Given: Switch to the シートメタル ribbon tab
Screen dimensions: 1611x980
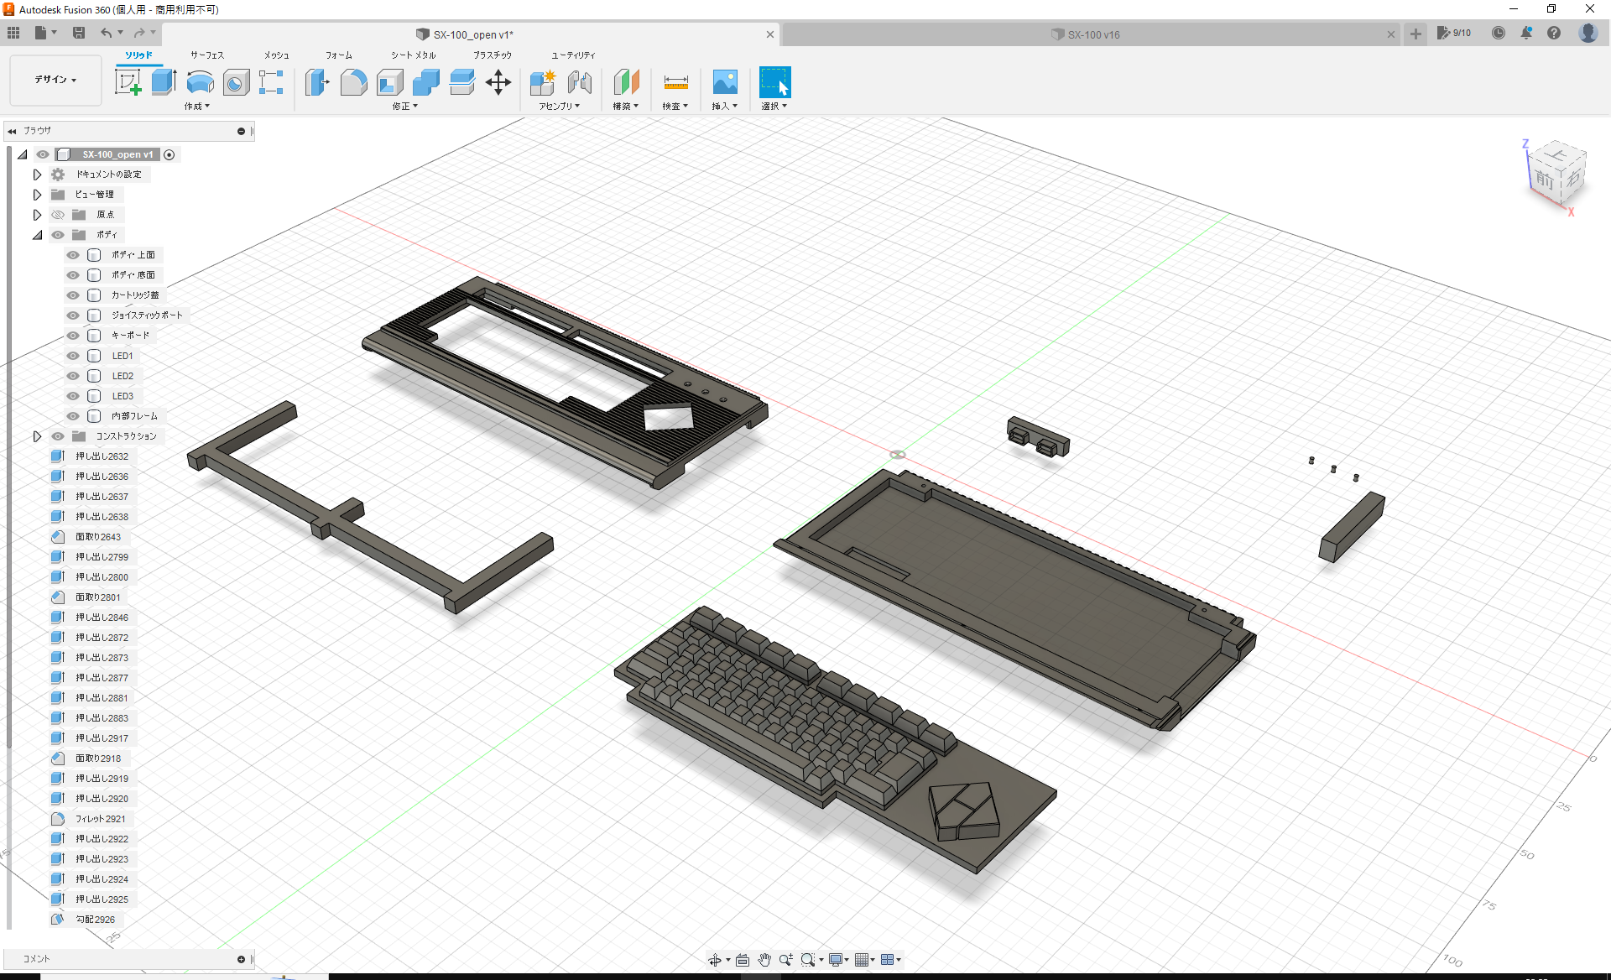Looking at the screenshot, I should pyautogui.click(x=411, y=55).
